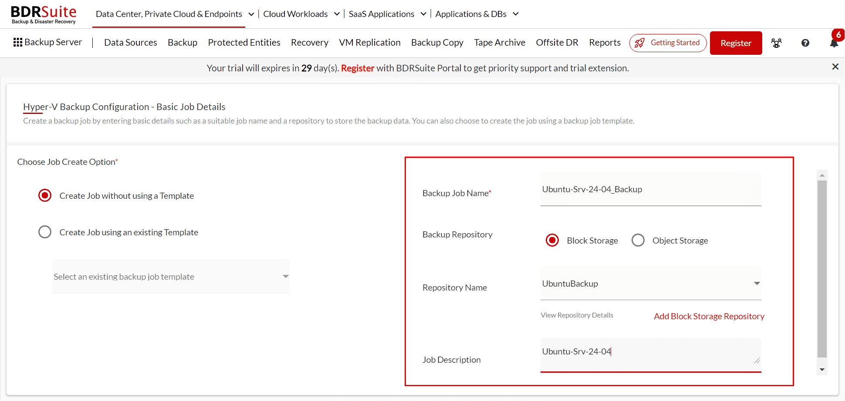
Task: Click the scrollbar down arrow
Action: [822, 370]
